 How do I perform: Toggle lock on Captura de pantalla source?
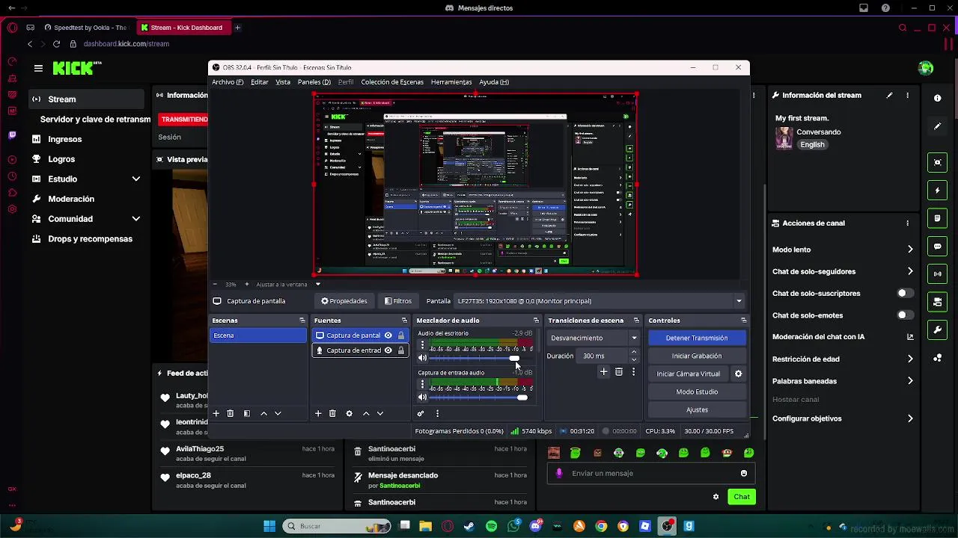click(x=401, y=336)
